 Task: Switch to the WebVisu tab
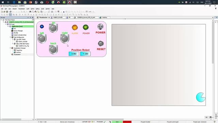pyautogui.click(x=105, y=17)
